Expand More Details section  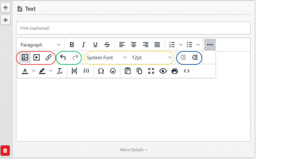point(134,150)
